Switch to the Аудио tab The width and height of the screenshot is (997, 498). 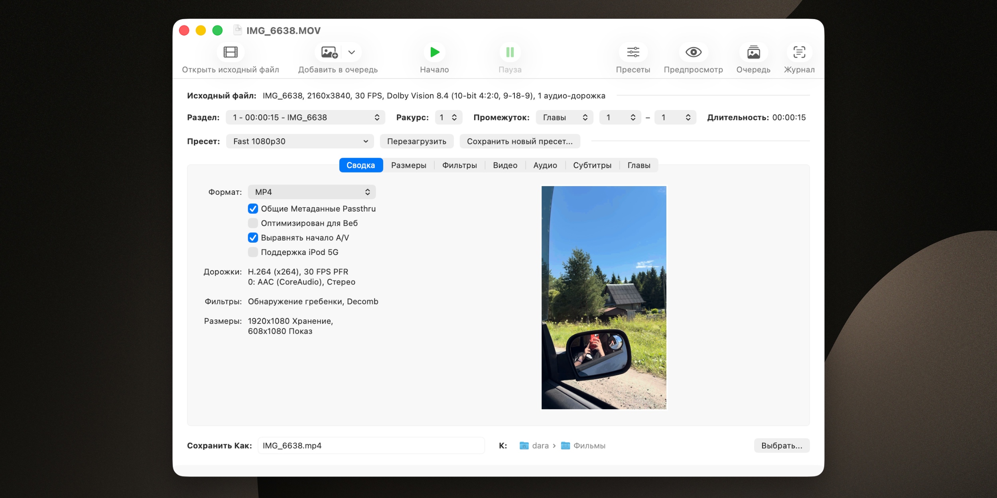click(545, 165)
